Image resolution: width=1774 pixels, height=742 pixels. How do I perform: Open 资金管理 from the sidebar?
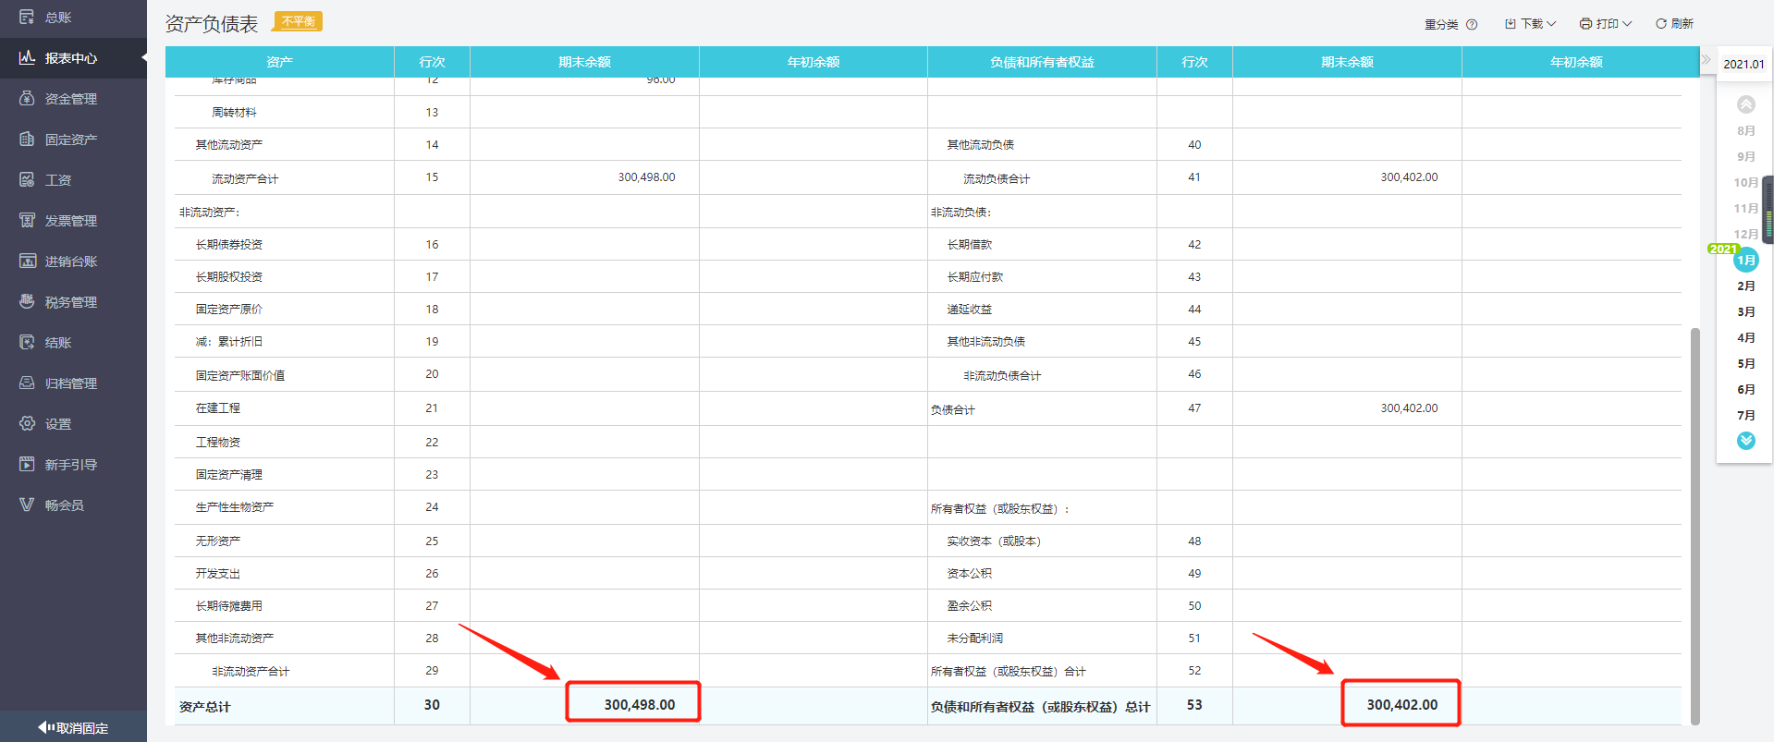point(70,99)
